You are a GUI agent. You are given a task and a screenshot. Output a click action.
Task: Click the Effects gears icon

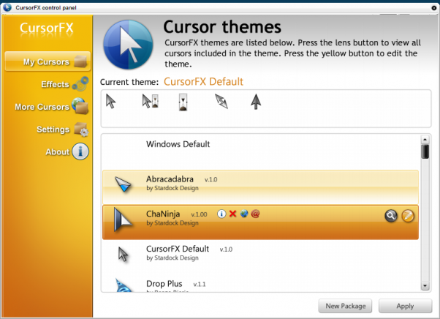tap(80, 84)
